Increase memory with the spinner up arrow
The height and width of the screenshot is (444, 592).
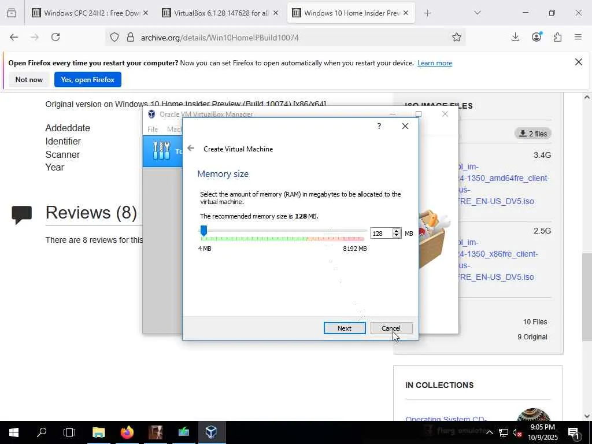click(396, 231)
